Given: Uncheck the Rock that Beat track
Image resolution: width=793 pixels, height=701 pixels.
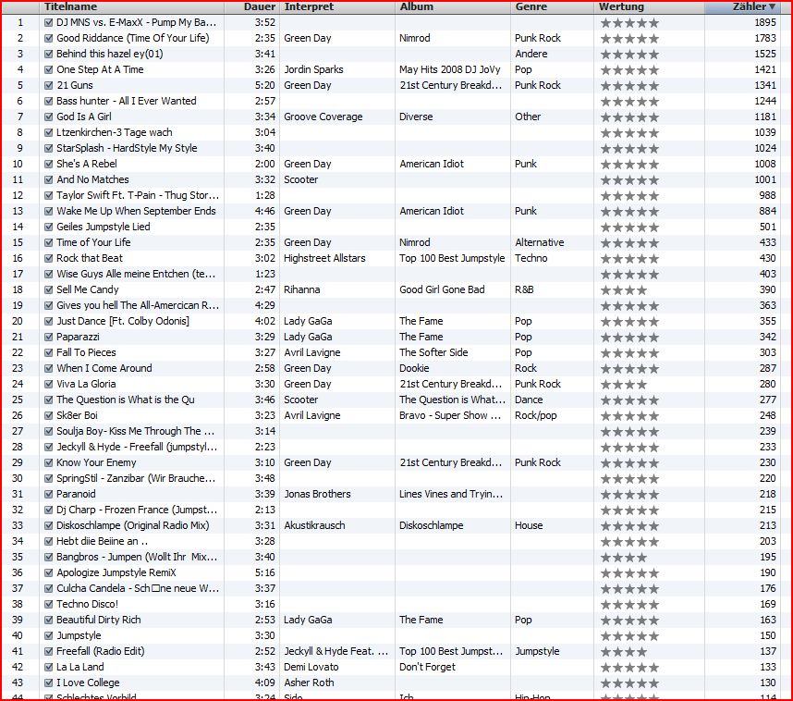Looking at the screenshot, I should 49,258.
